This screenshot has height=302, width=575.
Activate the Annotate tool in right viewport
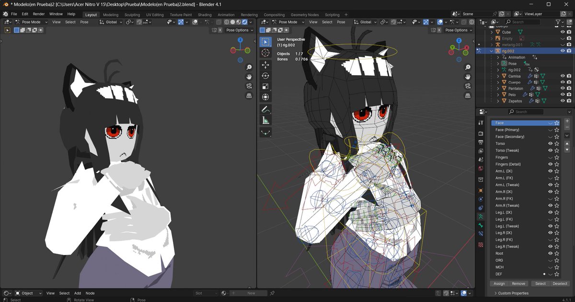pos(266,110)
